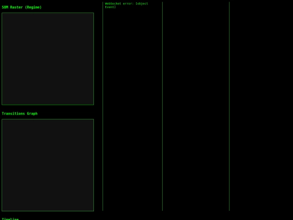The height and width of the screenshot is (220, 293).
Task: Click the SOM Raster (Regime) canvas
Action: (x=48, y=59)
